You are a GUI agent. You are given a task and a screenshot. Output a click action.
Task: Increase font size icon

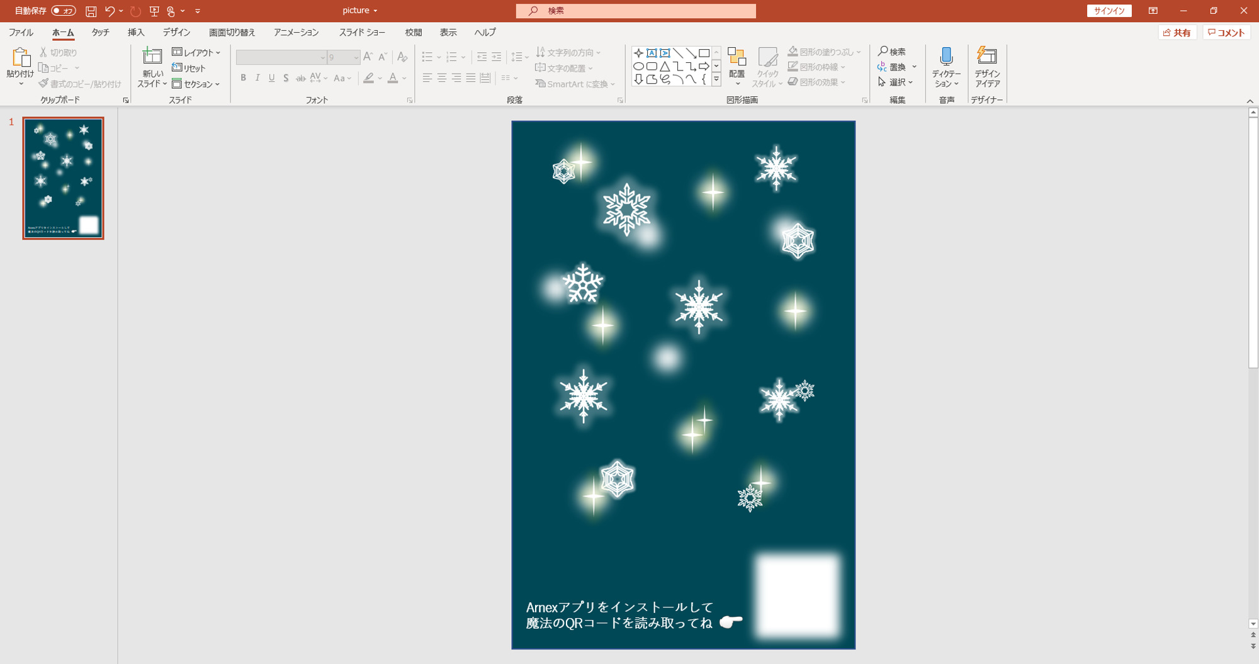click(368, 57)
